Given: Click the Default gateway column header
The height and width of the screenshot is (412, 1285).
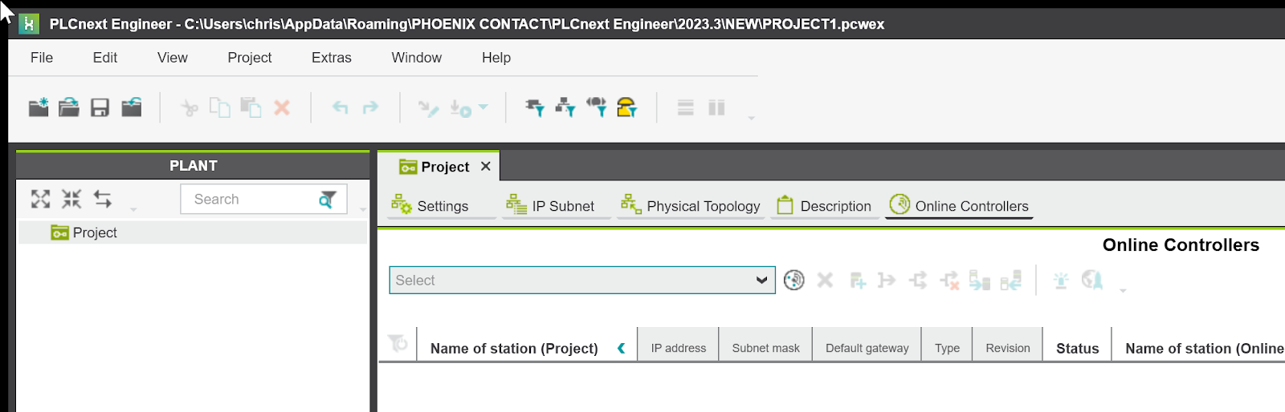Looking at the screenshot, I should click(867, 348).
